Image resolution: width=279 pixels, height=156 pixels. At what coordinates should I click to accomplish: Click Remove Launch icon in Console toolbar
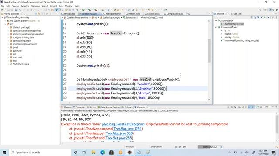[x=231, y=107]
